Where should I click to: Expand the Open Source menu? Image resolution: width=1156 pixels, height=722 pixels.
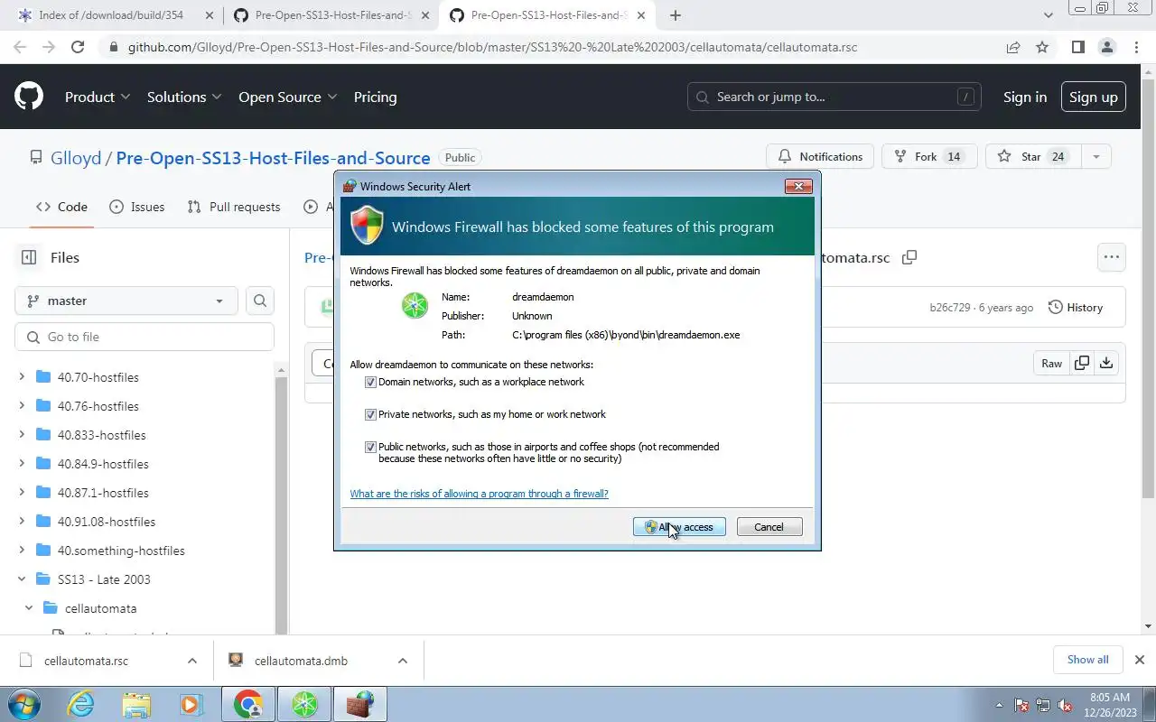(x=287, y=97)
